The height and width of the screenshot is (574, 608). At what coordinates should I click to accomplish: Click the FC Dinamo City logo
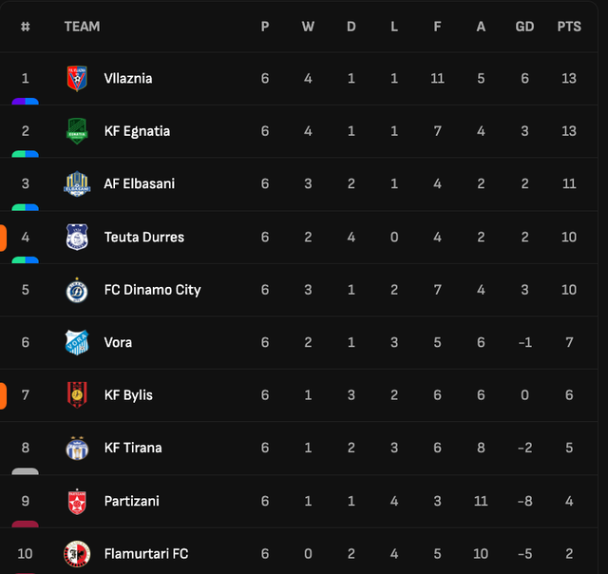pos(77,290)
